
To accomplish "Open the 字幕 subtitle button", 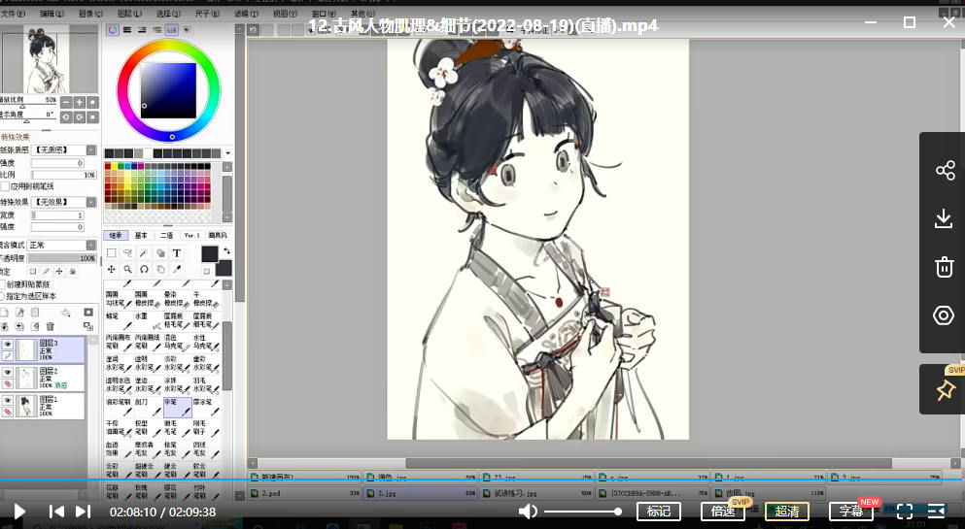I will (x=850, y=512).
